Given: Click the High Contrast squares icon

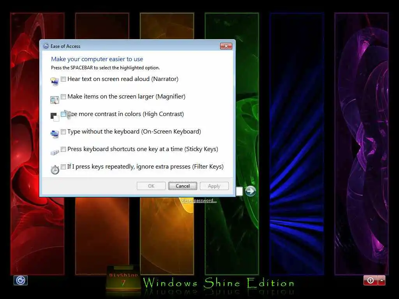Looking at the screenshot, I should [x=55, y=117].
